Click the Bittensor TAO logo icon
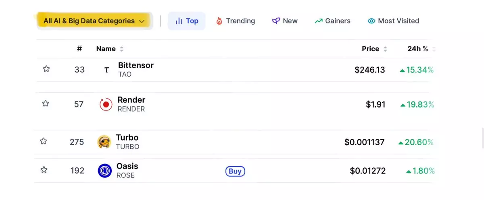Viewport: 484px width, 200px height. (106, 70)
